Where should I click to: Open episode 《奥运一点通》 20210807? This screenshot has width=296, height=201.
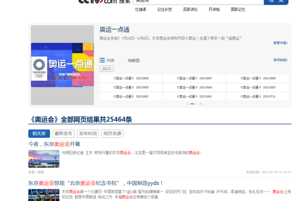(x=194, y=78)
